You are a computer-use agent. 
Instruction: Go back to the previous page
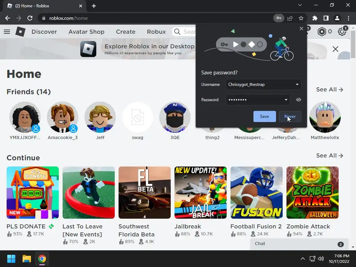pyautogui.click(x=8, y=18)
